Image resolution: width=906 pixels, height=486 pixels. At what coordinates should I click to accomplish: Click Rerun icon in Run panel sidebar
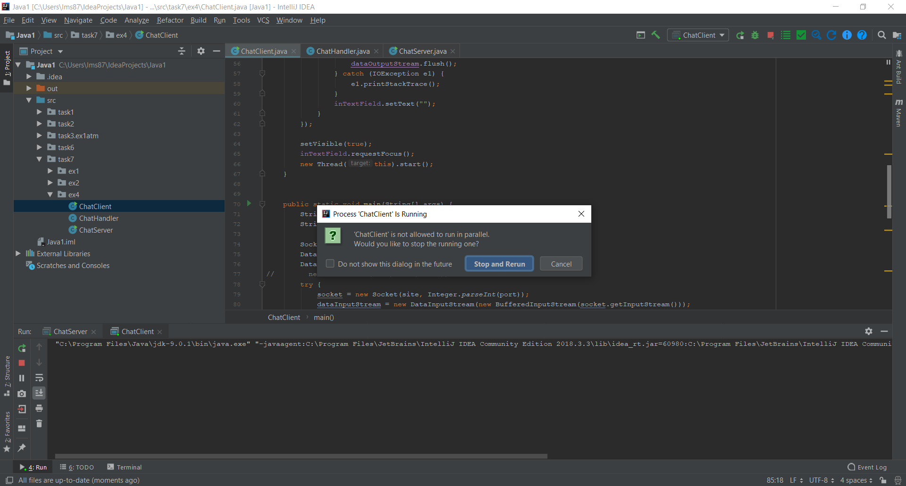(x=22, y=348)
